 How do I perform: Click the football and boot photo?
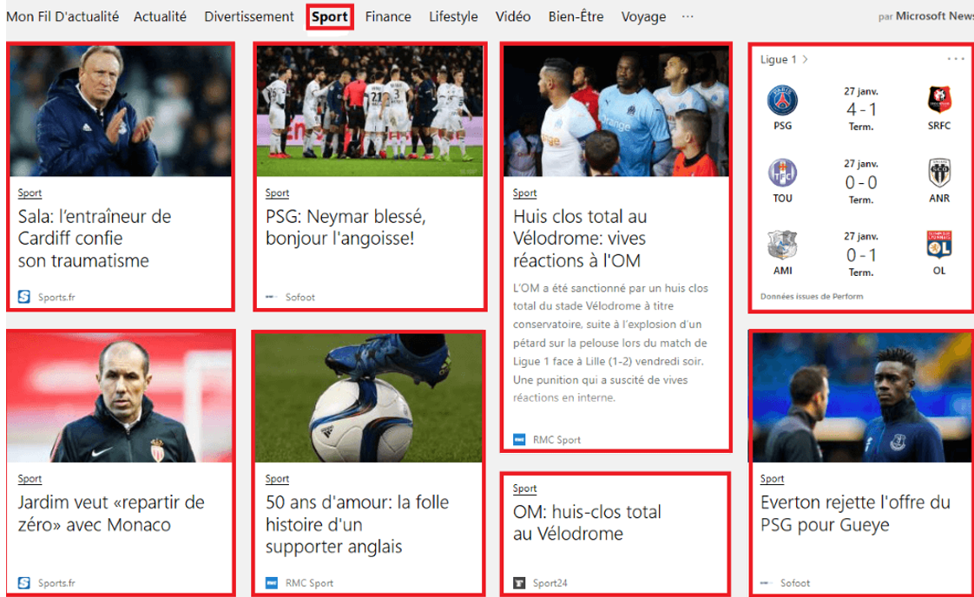point(368,397)
